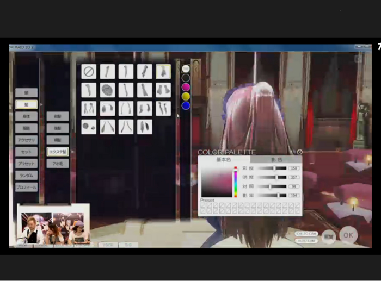Click the 明度 value field showing 357

(294, 177)
